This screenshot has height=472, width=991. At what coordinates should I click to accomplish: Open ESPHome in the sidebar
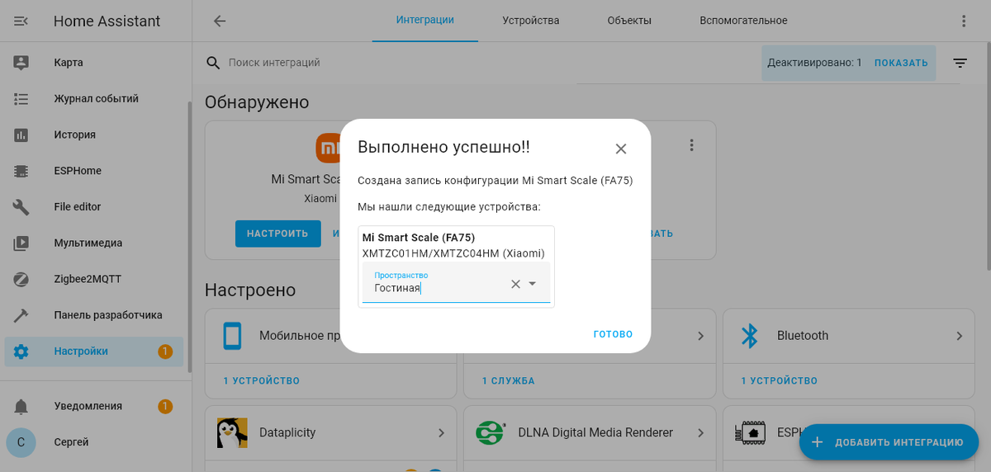[x=93, y=171]
